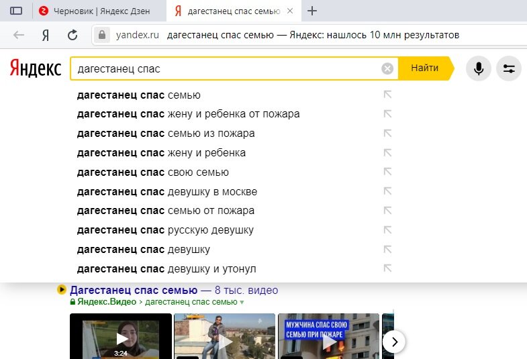Insert жену и ребенка via arrow icon
The image size is (527, 359).
(x=387, y=153)
